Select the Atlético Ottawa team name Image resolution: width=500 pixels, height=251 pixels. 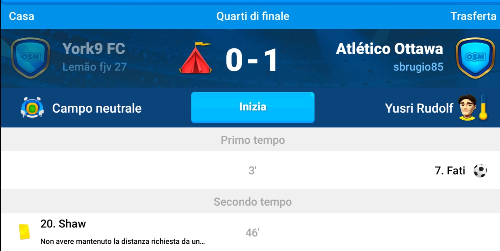389,49
